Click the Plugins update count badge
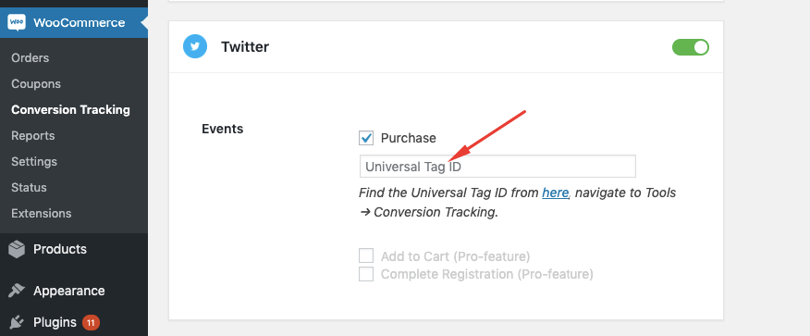This screenshot has height=336, width=810. click(91, 323)
